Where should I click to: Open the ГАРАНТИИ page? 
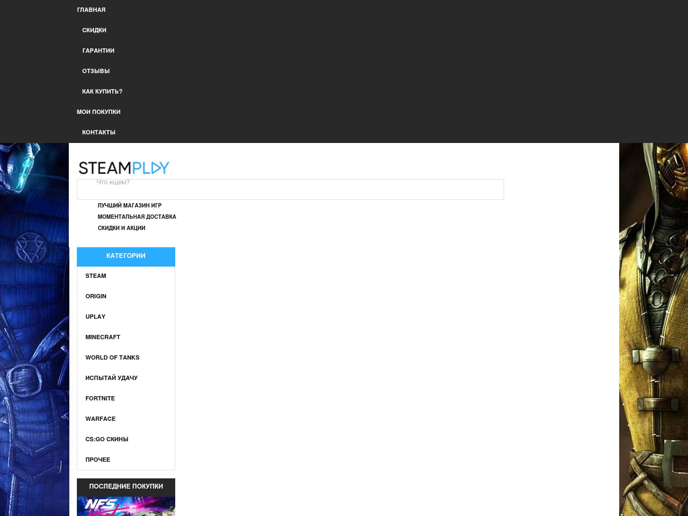98,51
